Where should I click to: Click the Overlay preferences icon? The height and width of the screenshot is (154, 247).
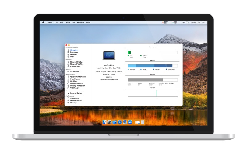pyautogui.click(x=68, y=103)
